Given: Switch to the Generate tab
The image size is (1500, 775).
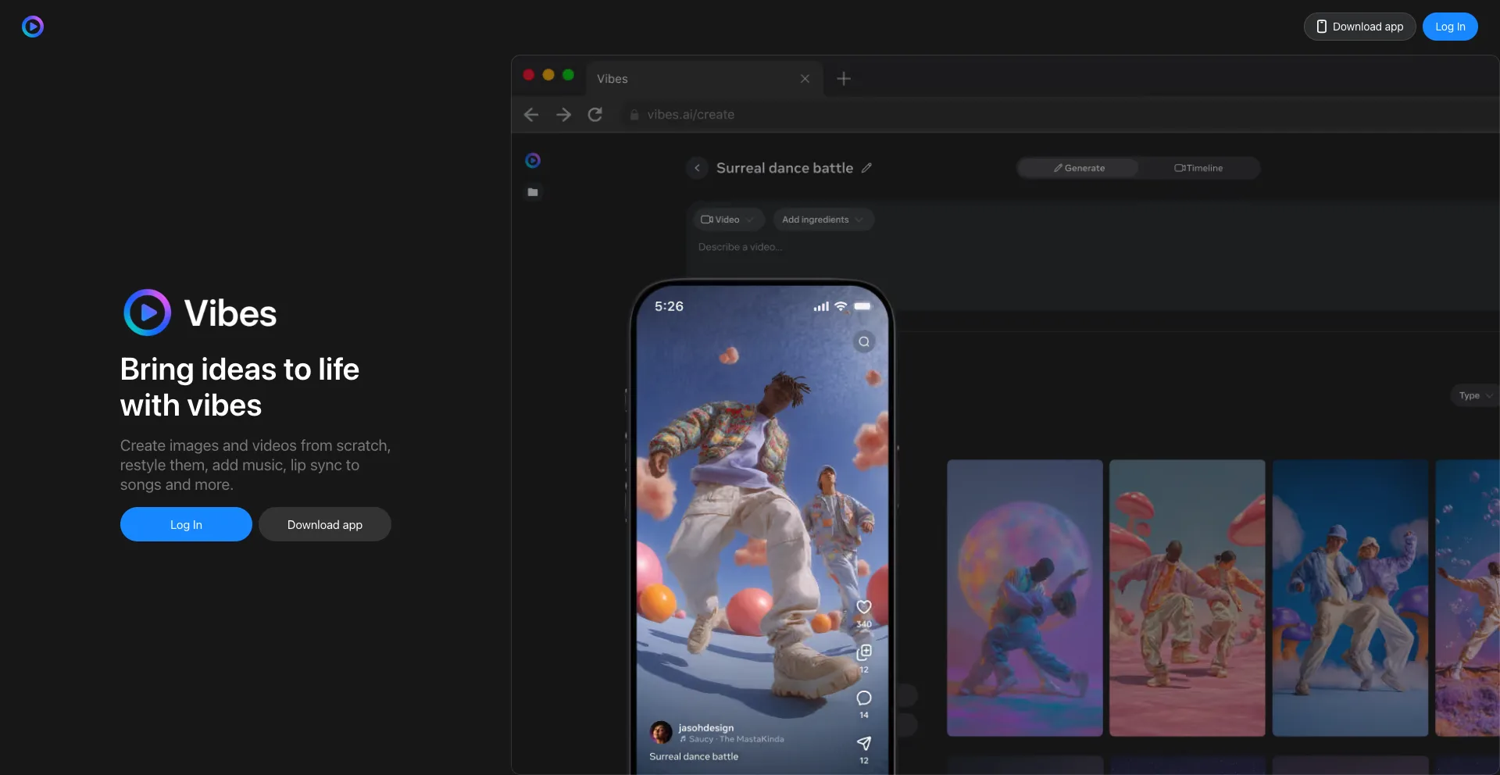Looking at the screenshot, I should pyautogui.click(x=1079, y=168).
